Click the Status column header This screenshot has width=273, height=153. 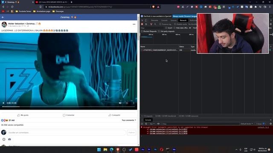(x=184, y=47)
